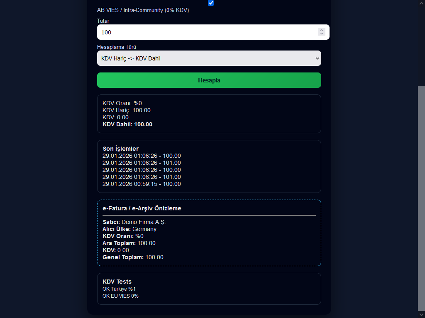Click the e-Fatura / e-Arşiv Önizleme heading
Viewport: 425px width, 318px height.
tap(142, 208)
